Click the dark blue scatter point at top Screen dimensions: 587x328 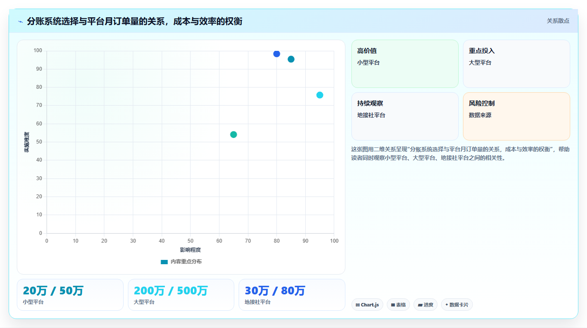[x=276, y=54]
